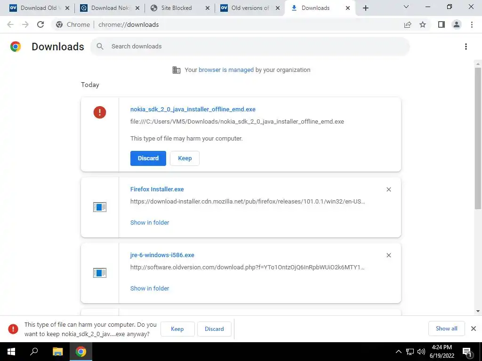Remove jre-6-windows-i586.exe from the list

[388, 255]
